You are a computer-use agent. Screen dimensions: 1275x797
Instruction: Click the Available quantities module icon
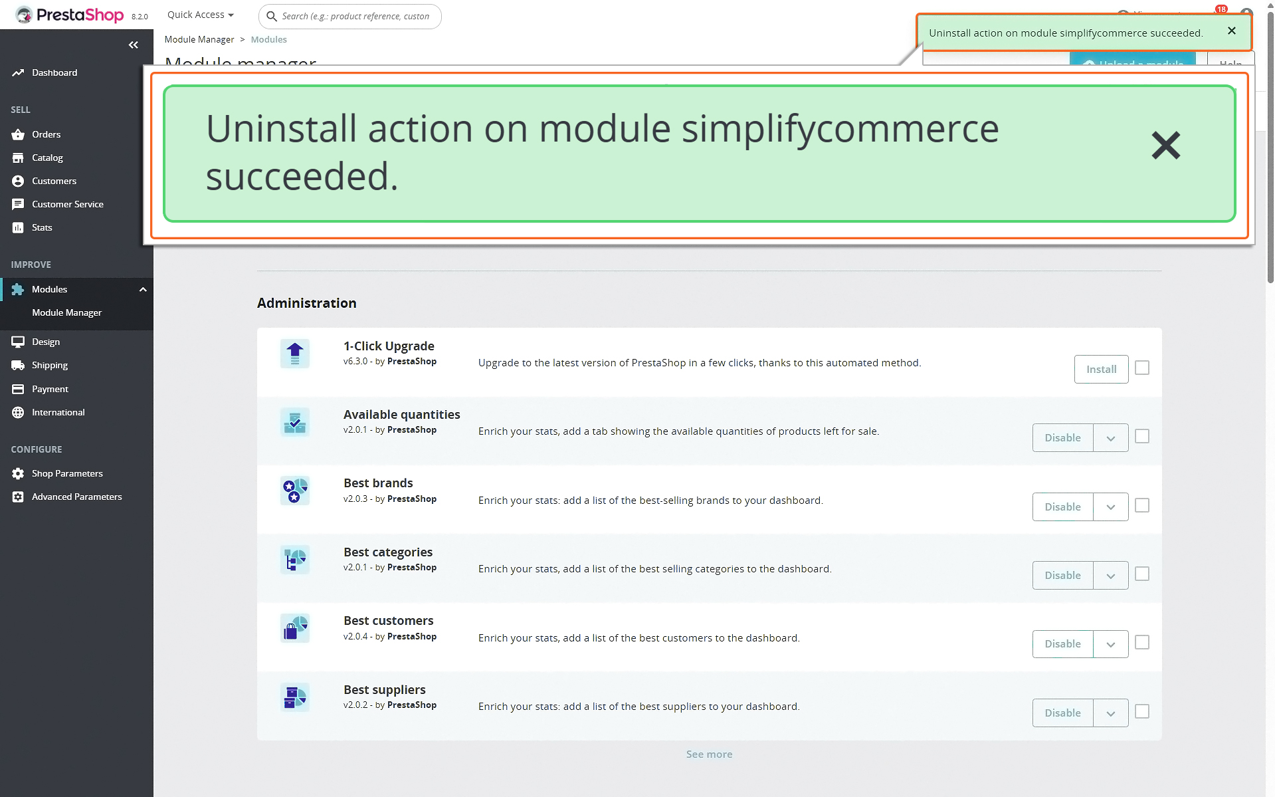point(295,422)
